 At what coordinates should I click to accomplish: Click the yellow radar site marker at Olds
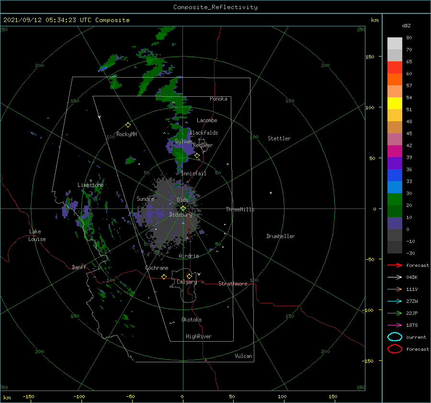pos(183,208)
